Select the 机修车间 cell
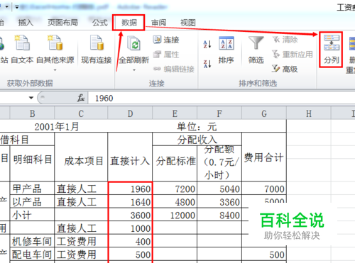355x263 pixels. (32, 241)
